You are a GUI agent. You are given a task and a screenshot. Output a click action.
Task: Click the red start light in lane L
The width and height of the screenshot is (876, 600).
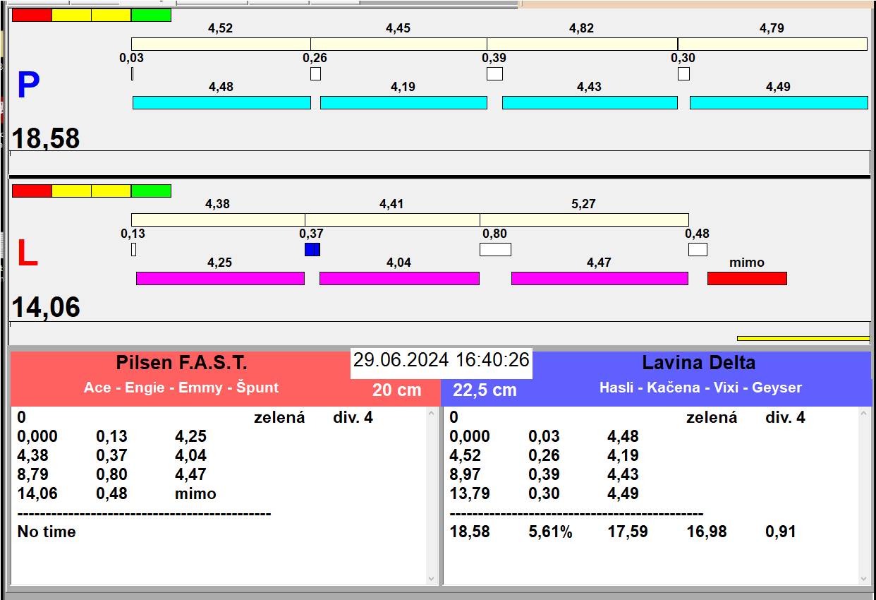tap(32, 191)
